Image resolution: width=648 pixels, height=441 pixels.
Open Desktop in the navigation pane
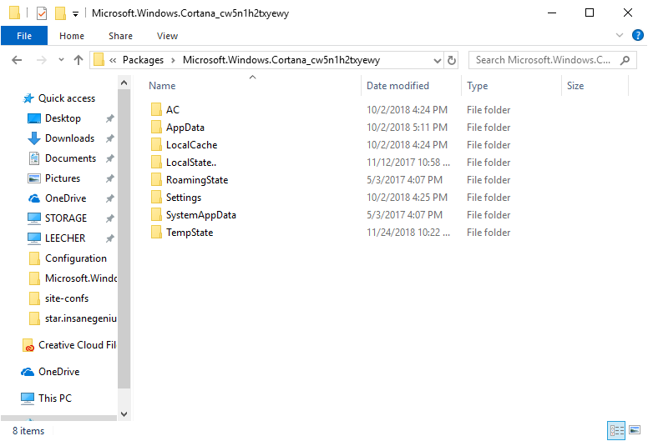click(x=63, y=118)
